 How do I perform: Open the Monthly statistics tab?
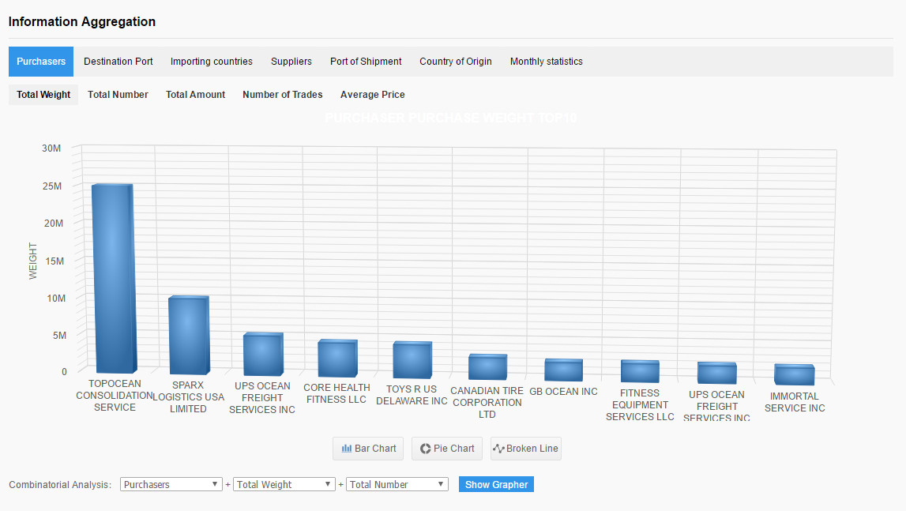(546, 62)
